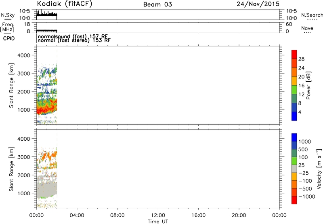Click the blue bottom of power color bar
Image resolution: width=323 pixels, height=224 pixels.
294,116
